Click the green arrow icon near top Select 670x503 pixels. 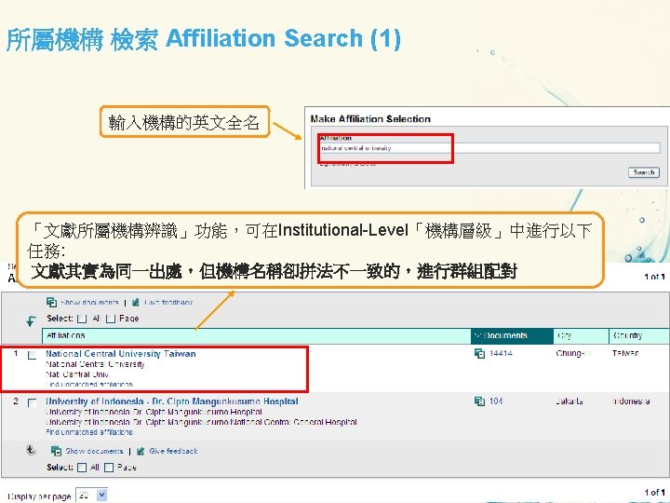click(x=31, y=320)
